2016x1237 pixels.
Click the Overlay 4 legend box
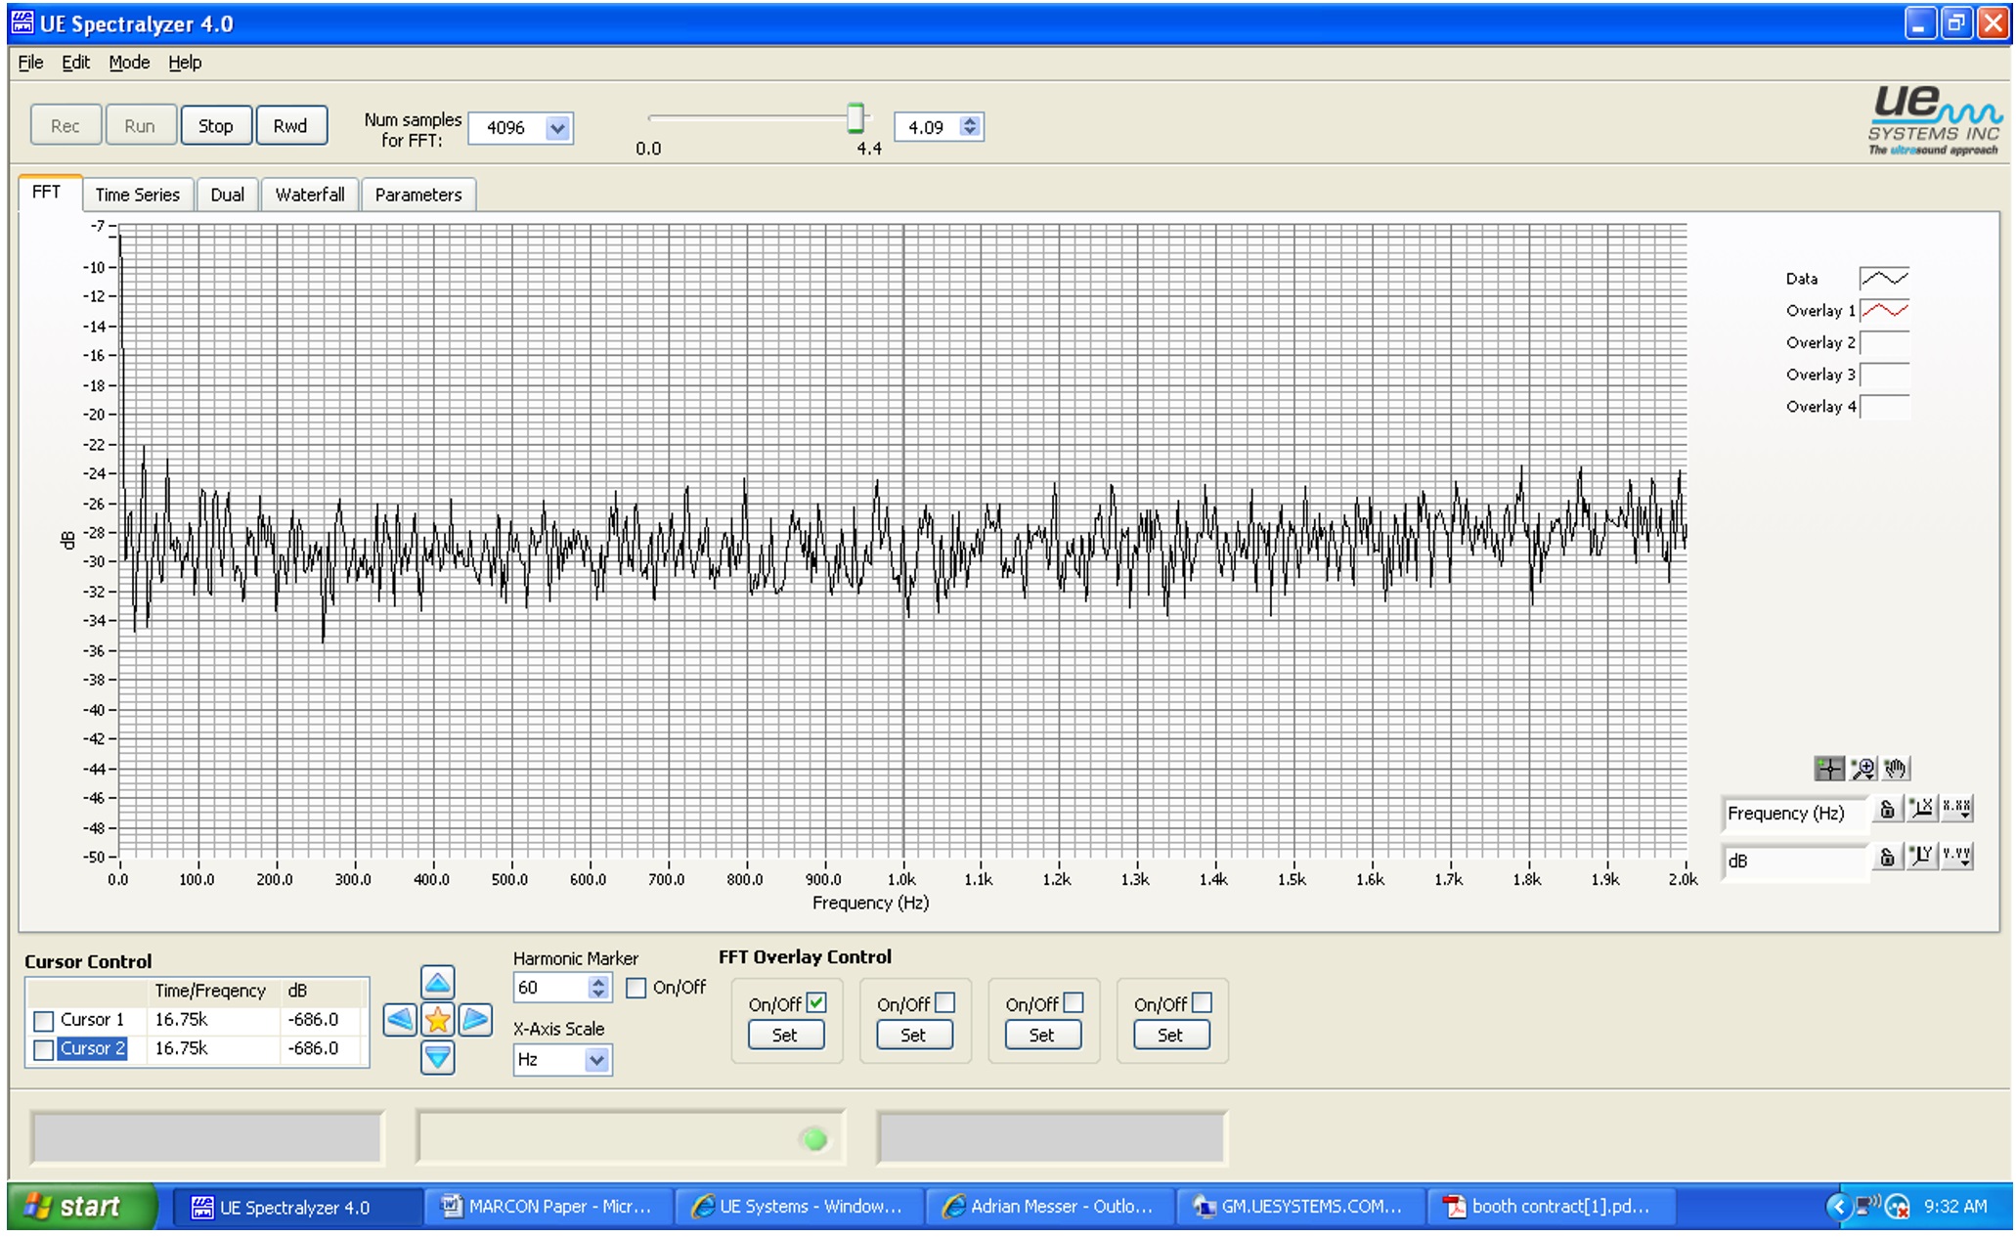click(1884, 407)
